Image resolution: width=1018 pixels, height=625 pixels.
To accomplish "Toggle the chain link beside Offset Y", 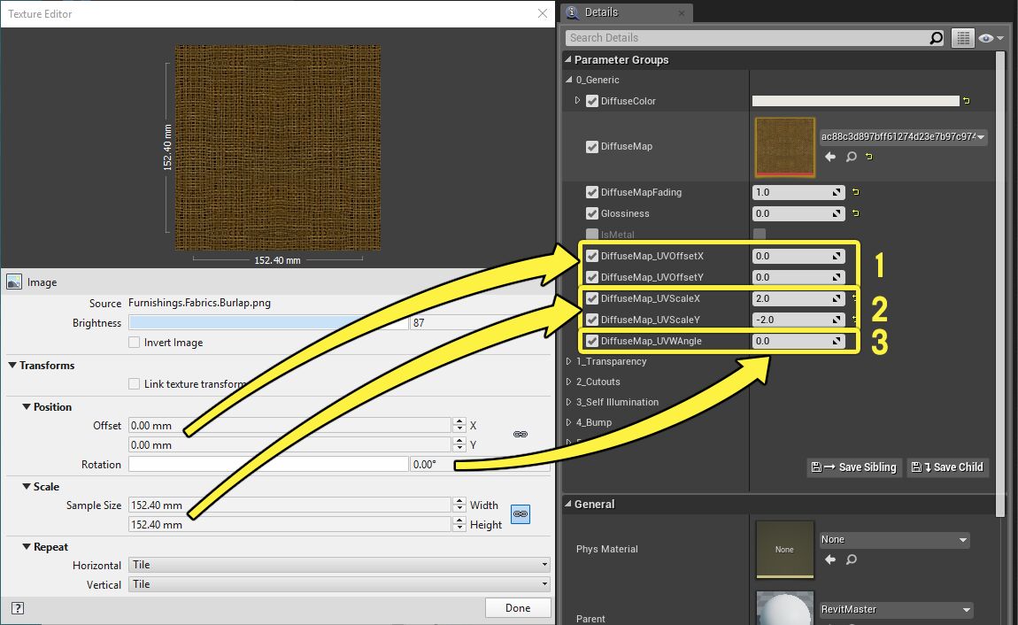I will point(520,435).
